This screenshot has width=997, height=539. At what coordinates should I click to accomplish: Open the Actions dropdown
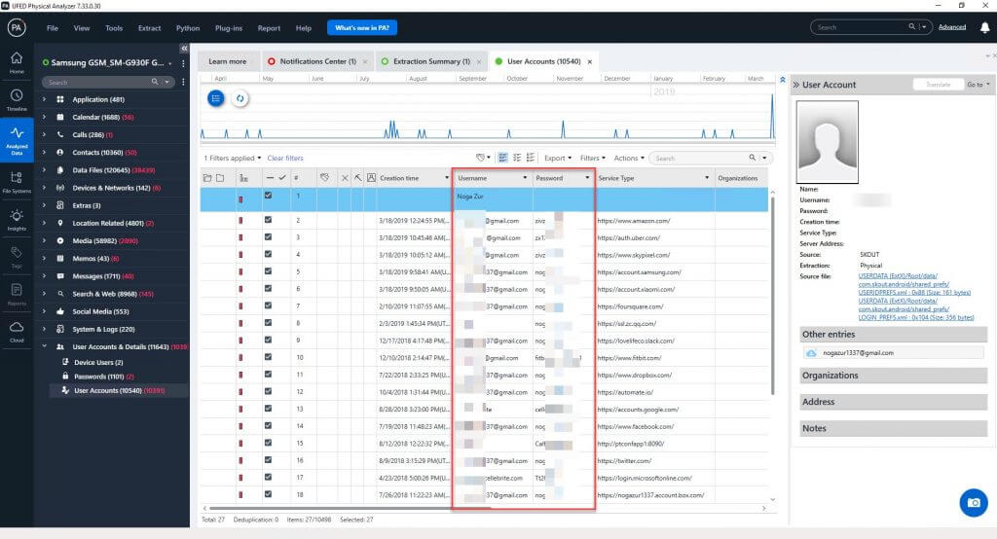[x=629, y=158]
